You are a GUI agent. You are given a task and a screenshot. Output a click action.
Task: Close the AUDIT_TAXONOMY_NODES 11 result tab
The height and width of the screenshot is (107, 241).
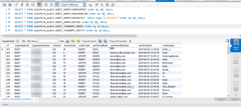pos(36,99)
